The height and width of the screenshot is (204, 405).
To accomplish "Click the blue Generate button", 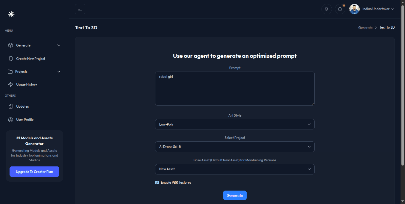I will 235,195.
